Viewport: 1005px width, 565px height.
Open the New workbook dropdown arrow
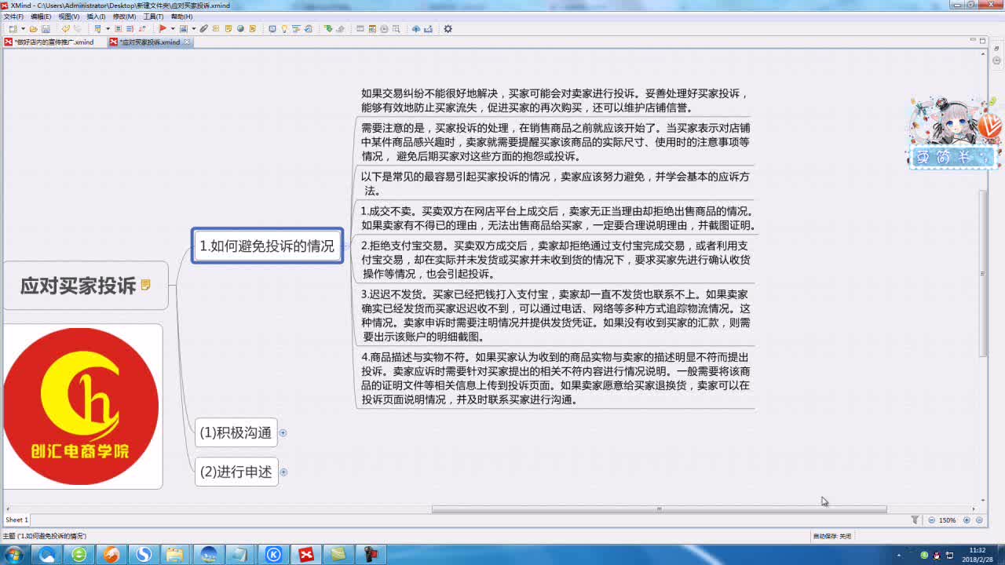point(23,28)
